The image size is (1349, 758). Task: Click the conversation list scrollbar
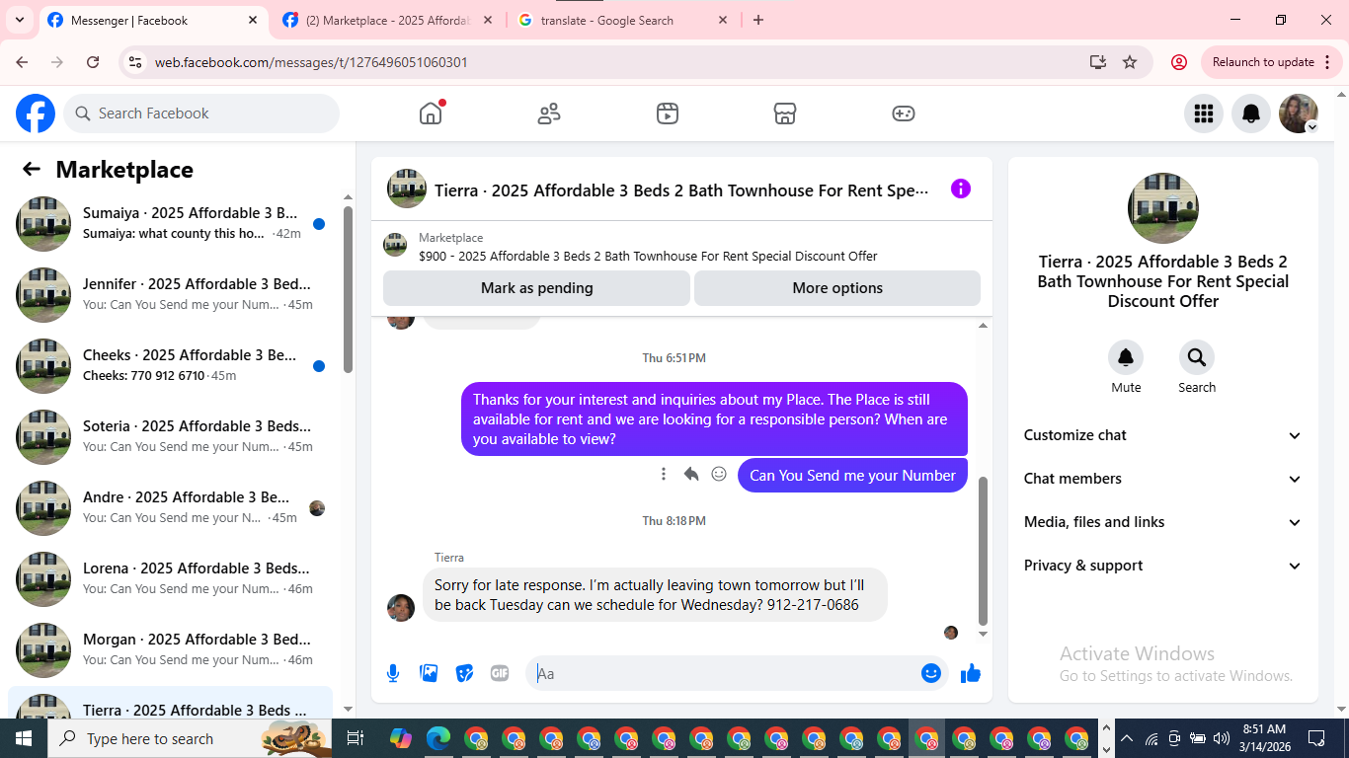click(x=348, y=289)
